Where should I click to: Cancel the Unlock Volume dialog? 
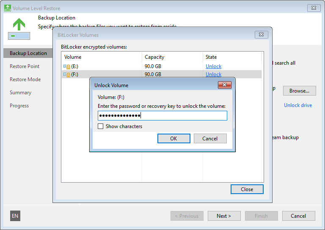(x=210, y=139)
